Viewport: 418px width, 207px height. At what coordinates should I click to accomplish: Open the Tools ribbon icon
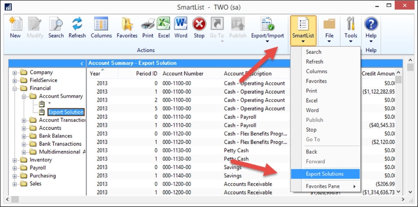click(351, 24)
